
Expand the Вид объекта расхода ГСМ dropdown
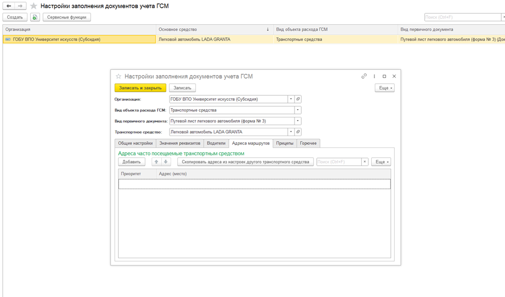click(298, 110)
